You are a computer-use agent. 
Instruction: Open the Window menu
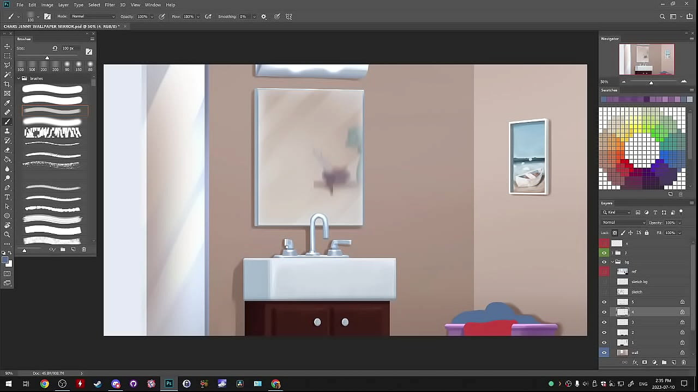153,5
